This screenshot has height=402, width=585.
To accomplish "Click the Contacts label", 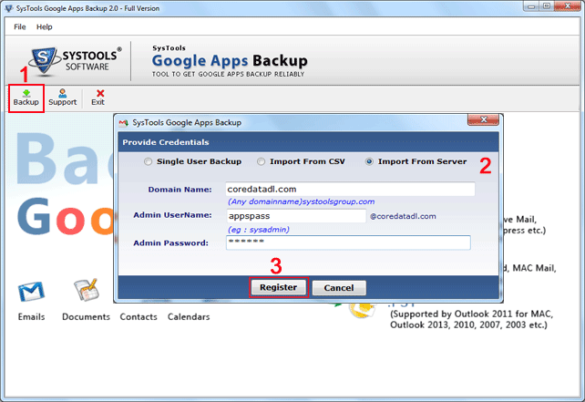I will 139,317.
